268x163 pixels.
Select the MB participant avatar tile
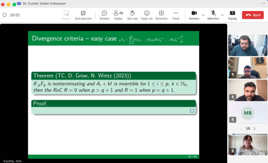pos(248,113)
